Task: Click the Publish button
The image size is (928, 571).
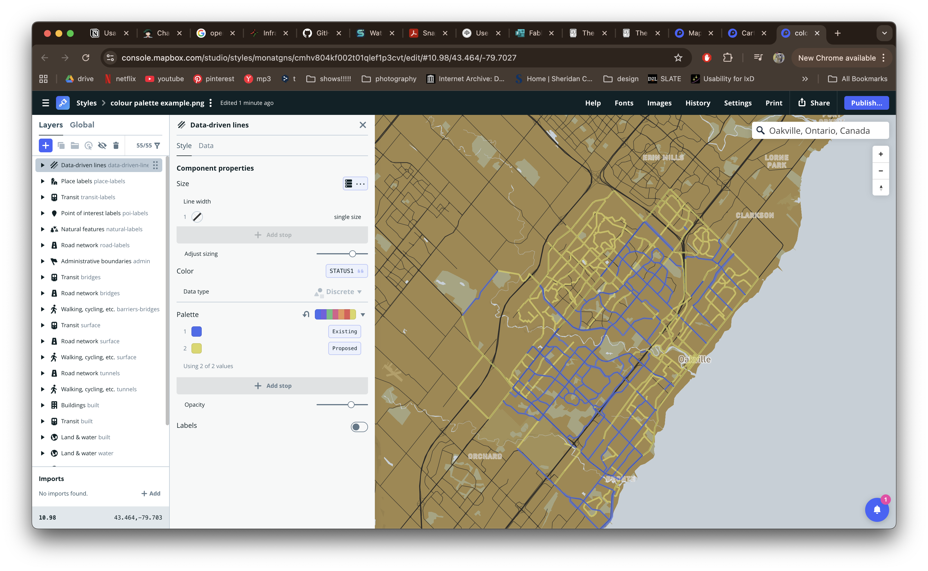Action: click(x=866, y=102)
